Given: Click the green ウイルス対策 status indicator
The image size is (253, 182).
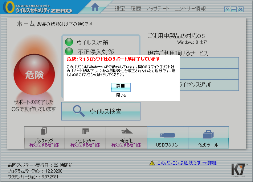Looking at the screenshot, I should 69,42.
